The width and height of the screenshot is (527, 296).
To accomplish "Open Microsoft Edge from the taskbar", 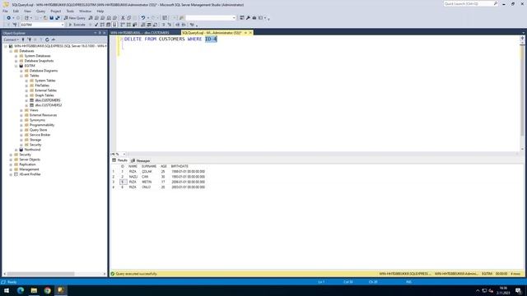I will point(20,290).
